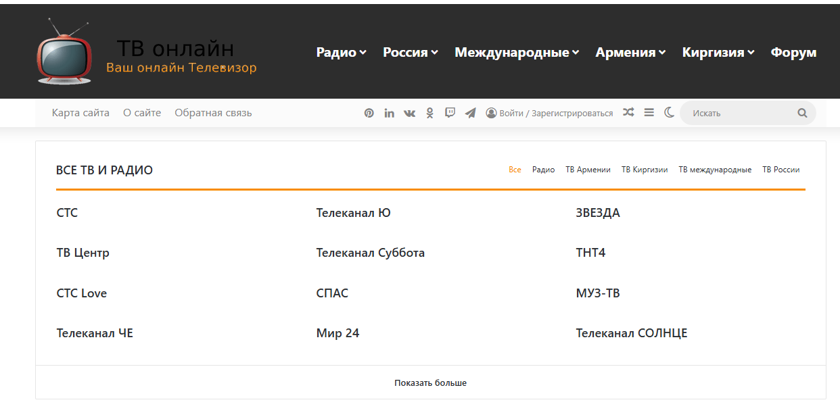Image resolution: width=840 pixels, height=419 pixels.
Task: Click the search magnifier icon
Action: [802, 113]
